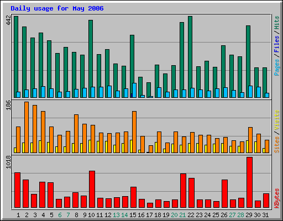
Task: Select weekend day 14 label
Action: coord(124,215)
